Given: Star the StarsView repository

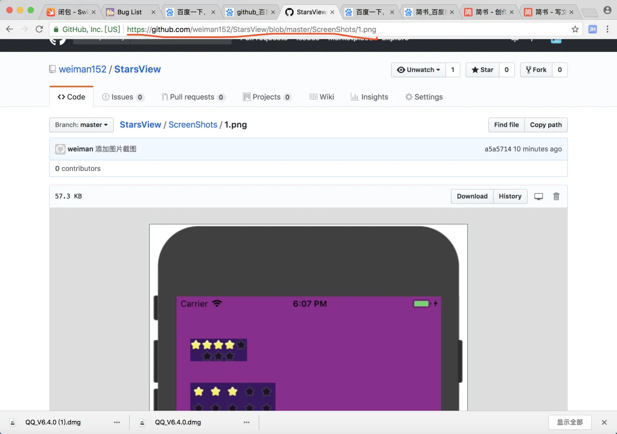Looking at the screenshot, I should (483, 70).
